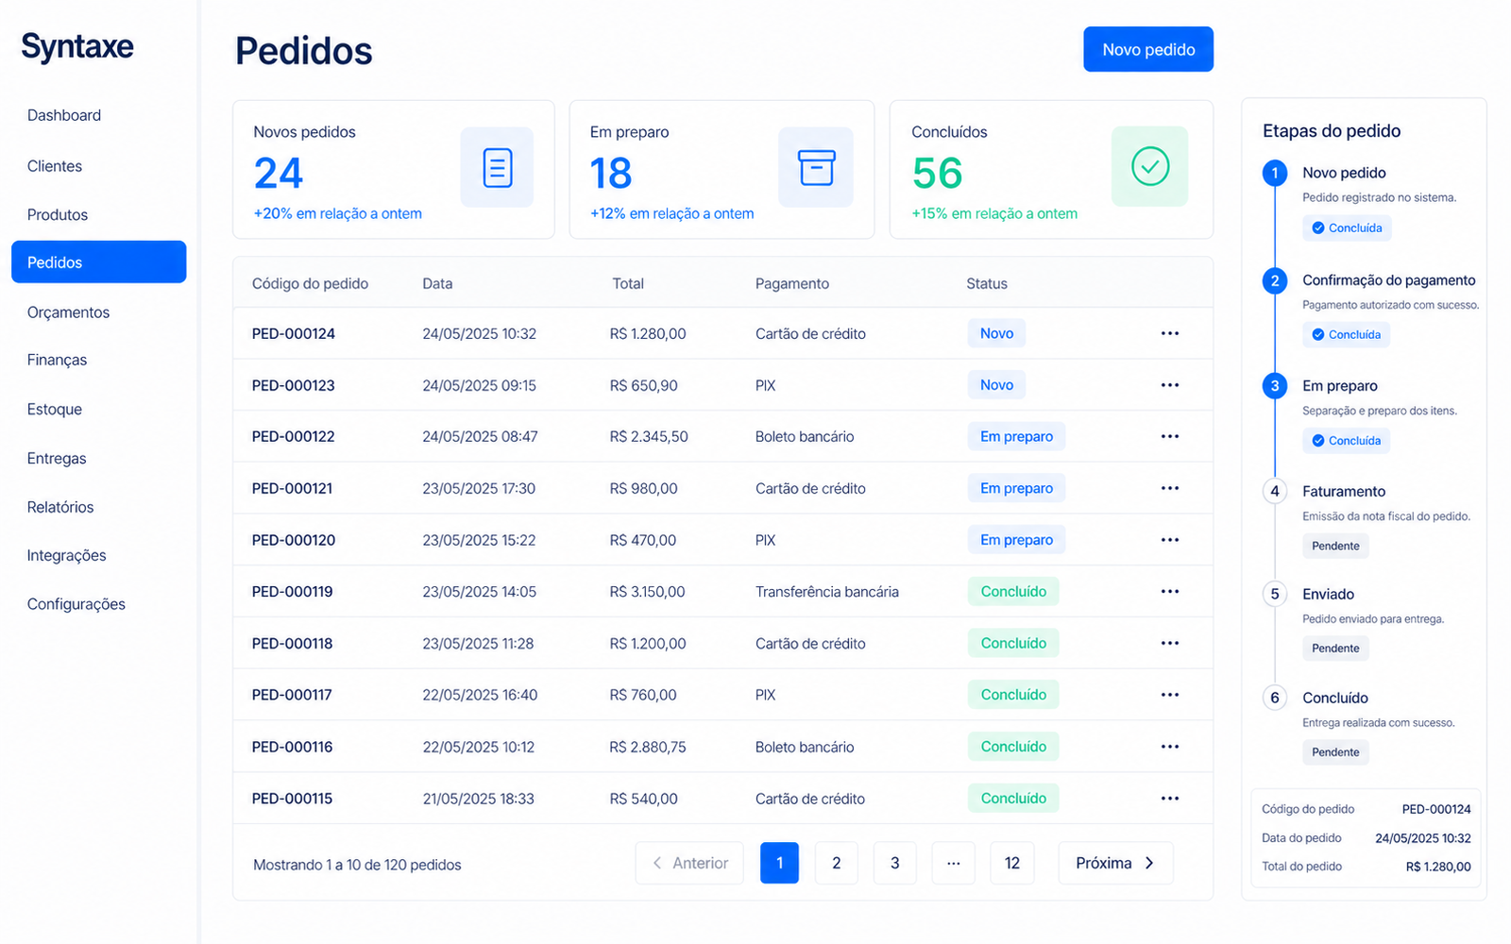Click the archive box icon in Em preparo card

tap(816, 168)
